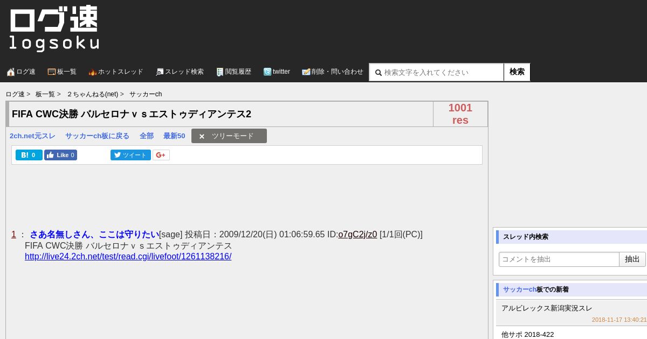This screenshot has height=339, width=647.
Task: Go to 板一覧 in the breadcrumb
Action: pyautogui.click(x=45, y=94)
